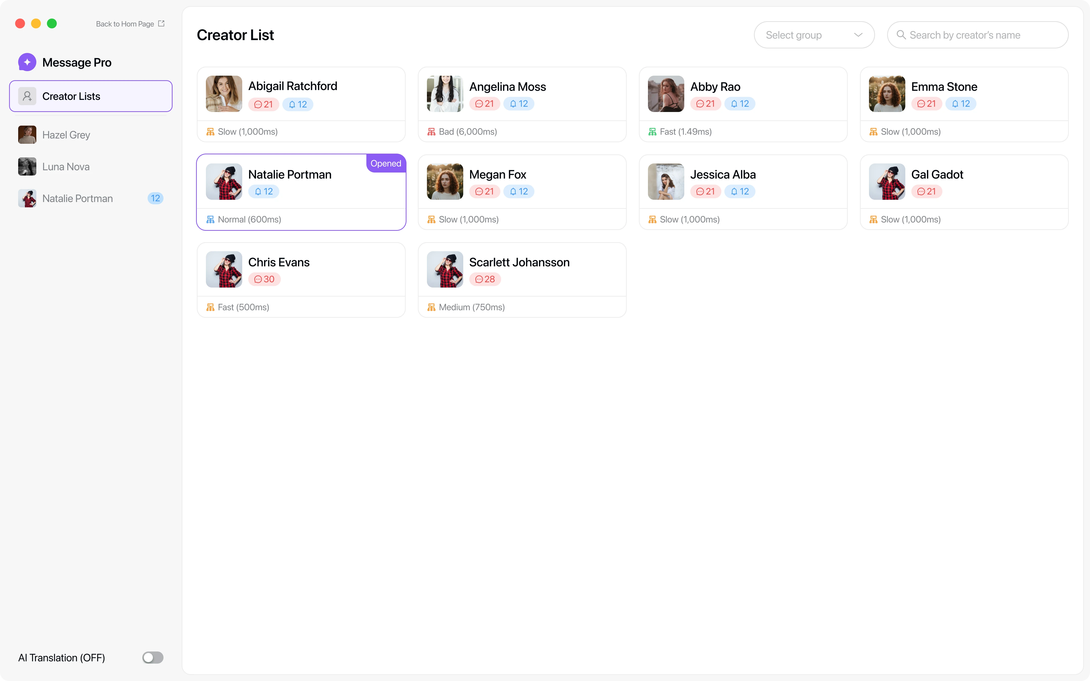
Task: Click the chevron arrow in the Select group box
Action: click(x=858, y=35)
